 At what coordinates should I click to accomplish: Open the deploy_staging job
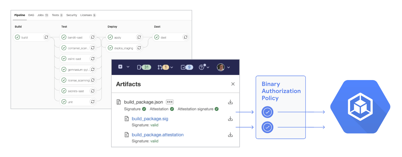click(x=124, y=48)
